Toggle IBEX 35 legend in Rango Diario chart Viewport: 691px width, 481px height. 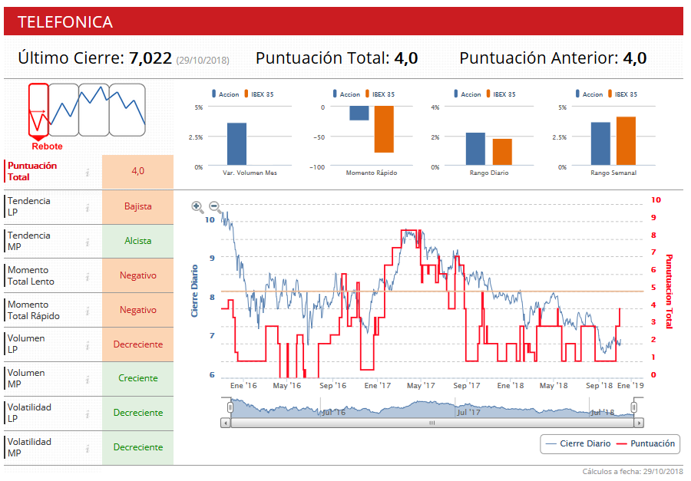point(501,94)
